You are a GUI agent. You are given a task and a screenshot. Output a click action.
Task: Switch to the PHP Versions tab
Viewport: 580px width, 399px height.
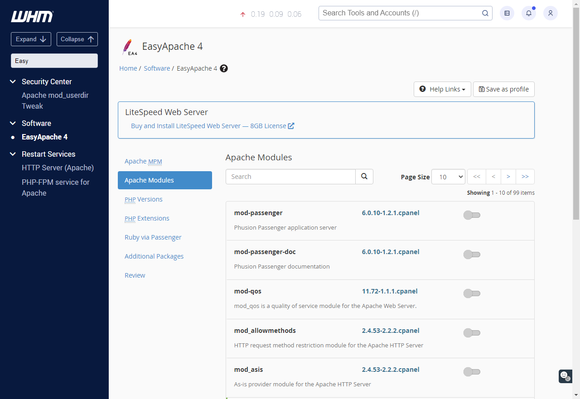165,199
